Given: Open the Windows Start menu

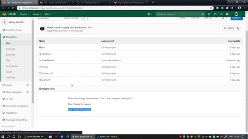Looking at the screenshot, I should pos(3,137).
